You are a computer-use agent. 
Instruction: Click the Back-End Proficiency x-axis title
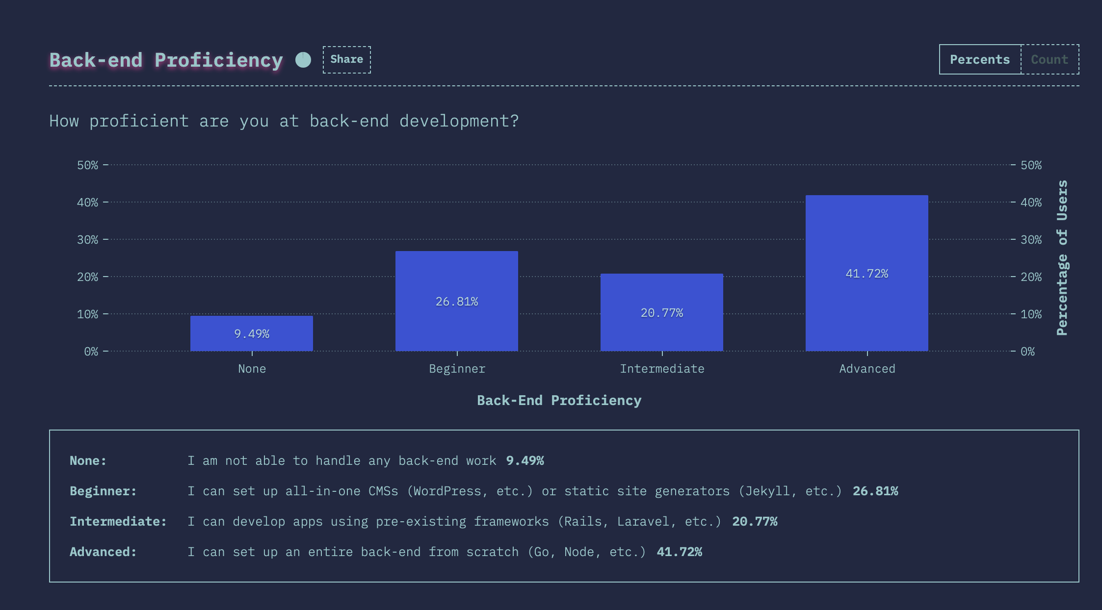click(x=559, y=401)
